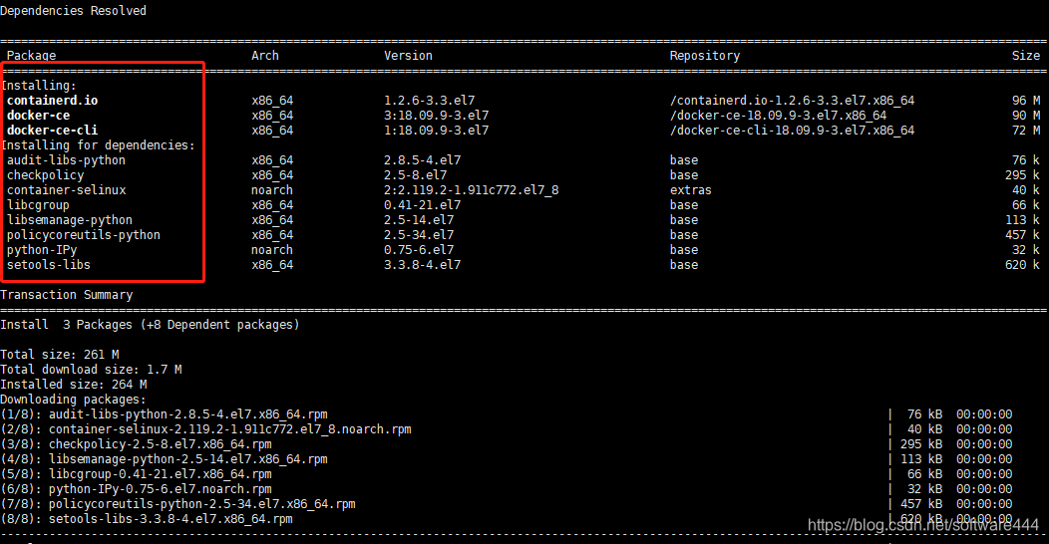Select package name 'containerd.io'
The width and height of the screenshot is (1049, 544).
click(x=52, y=101)
